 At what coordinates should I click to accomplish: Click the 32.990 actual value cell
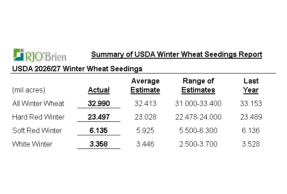point(99,103)
